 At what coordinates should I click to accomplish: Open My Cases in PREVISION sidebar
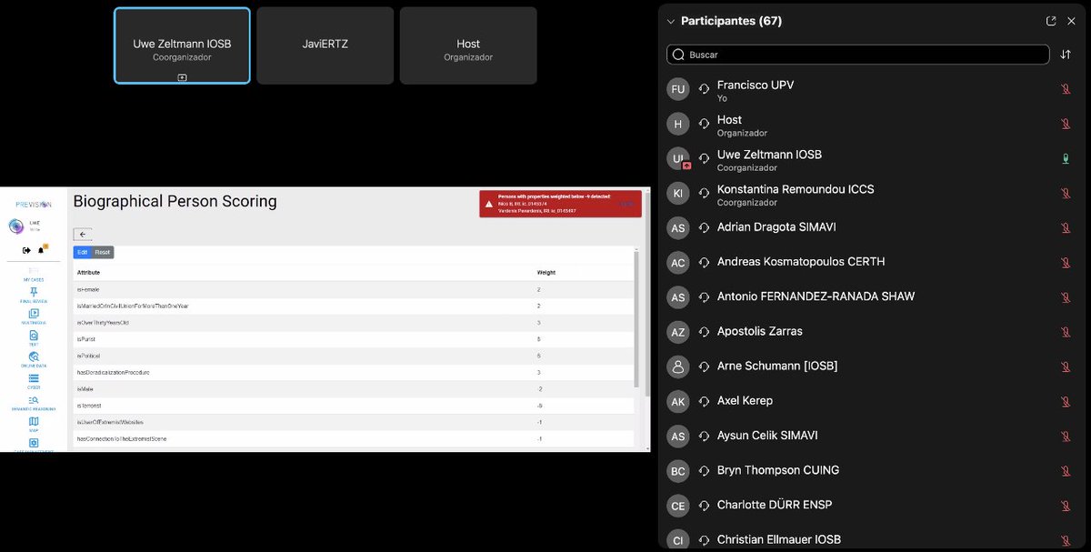coord(34,276)
